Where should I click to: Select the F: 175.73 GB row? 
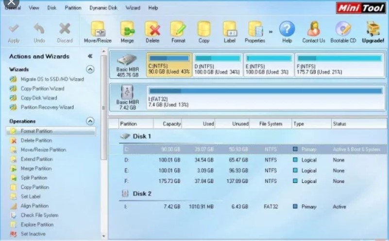tap(255, 181)
